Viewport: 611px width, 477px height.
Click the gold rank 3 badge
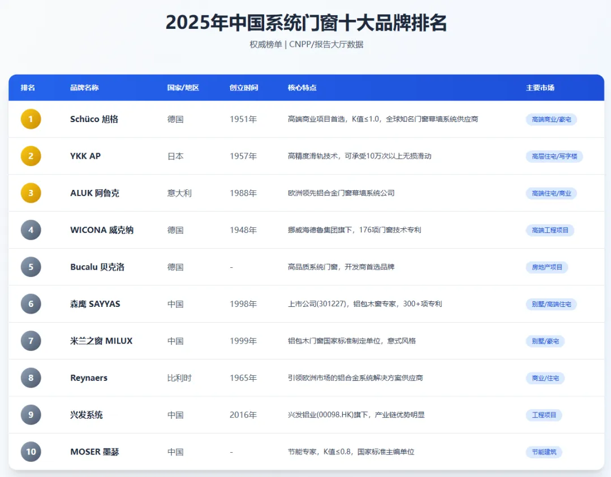[31, 193]
